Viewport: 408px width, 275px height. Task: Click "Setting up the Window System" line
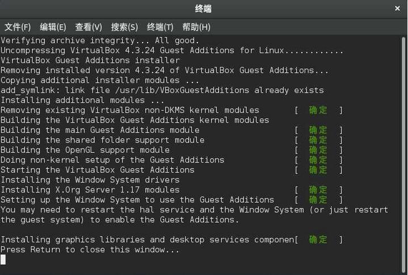[x=137, y=200]
